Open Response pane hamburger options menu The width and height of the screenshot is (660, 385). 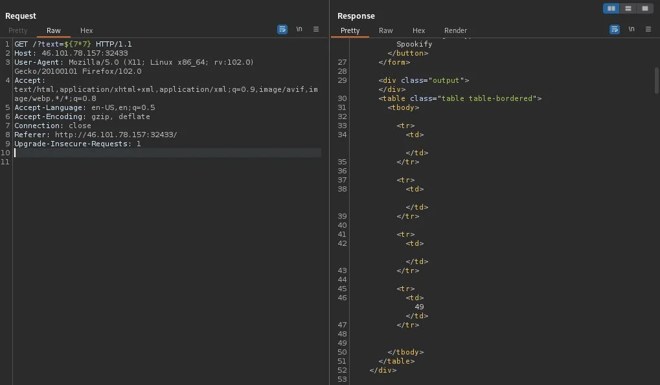(648, 29)
